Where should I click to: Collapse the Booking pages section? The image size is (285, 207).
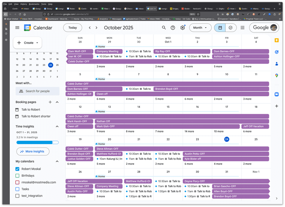57,102
